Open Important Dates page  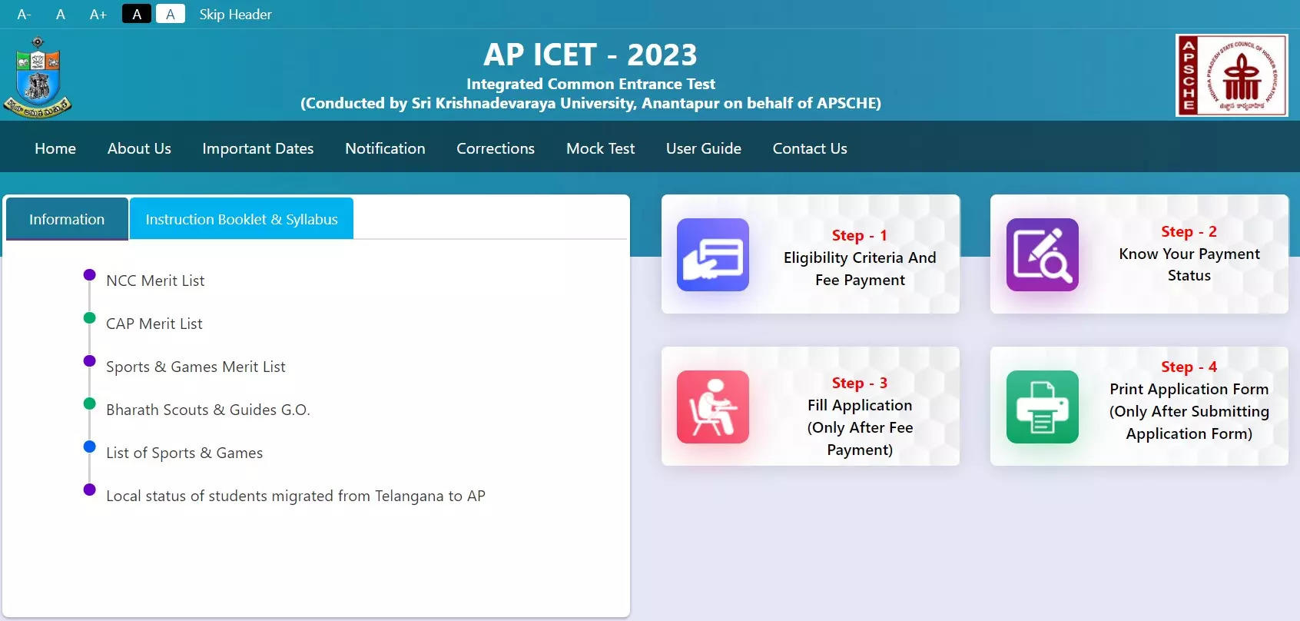(258, 148)
